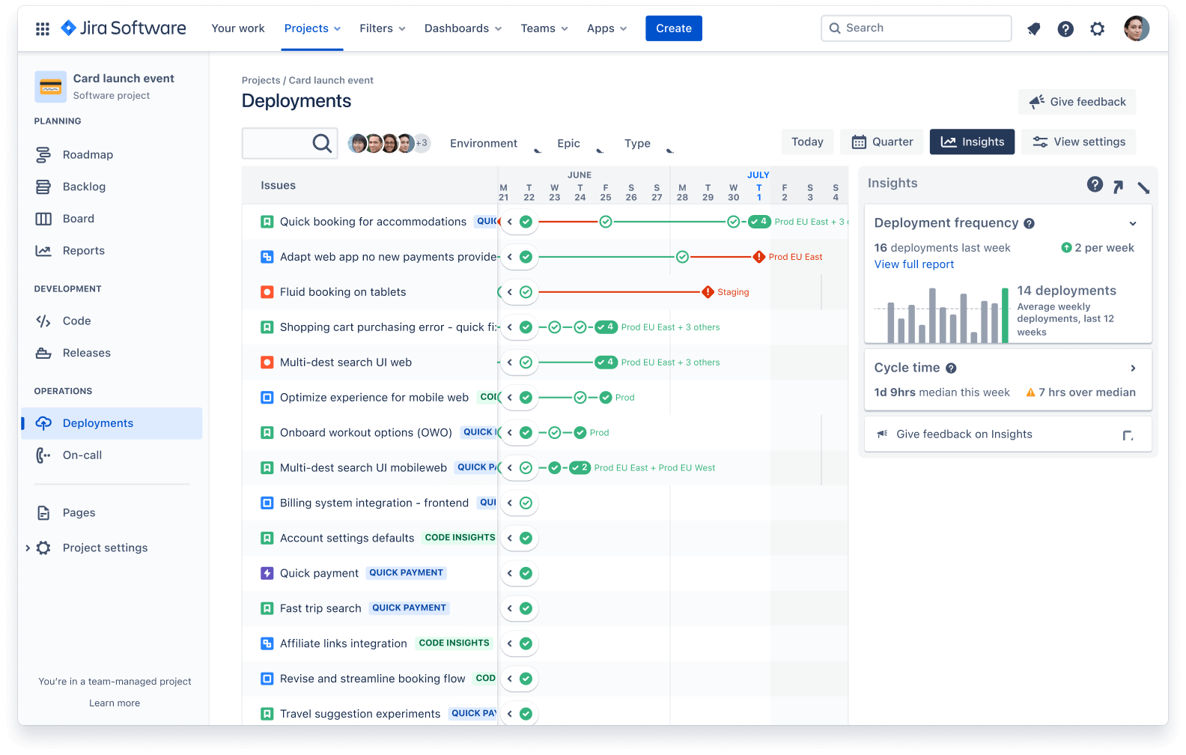Open the View full report link

coord(913,264)
